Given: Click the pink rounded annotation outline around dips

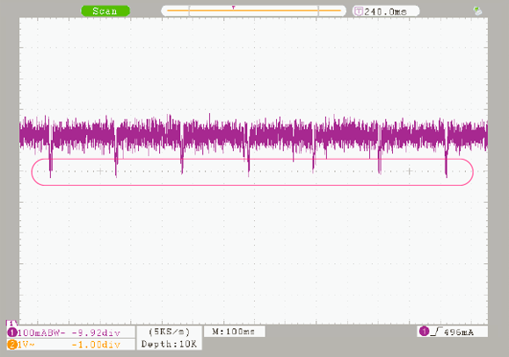Looking at the screenshot, I should (x=252, y=172).
